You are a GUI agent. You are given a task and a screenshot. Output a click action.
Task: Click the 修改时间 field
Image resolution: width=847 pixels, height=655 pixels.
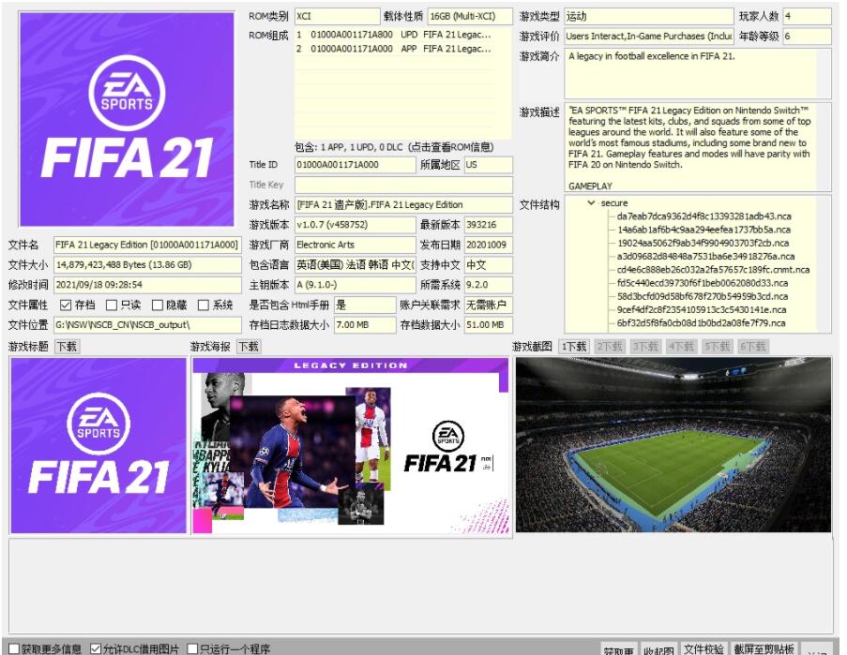(147, 285)
